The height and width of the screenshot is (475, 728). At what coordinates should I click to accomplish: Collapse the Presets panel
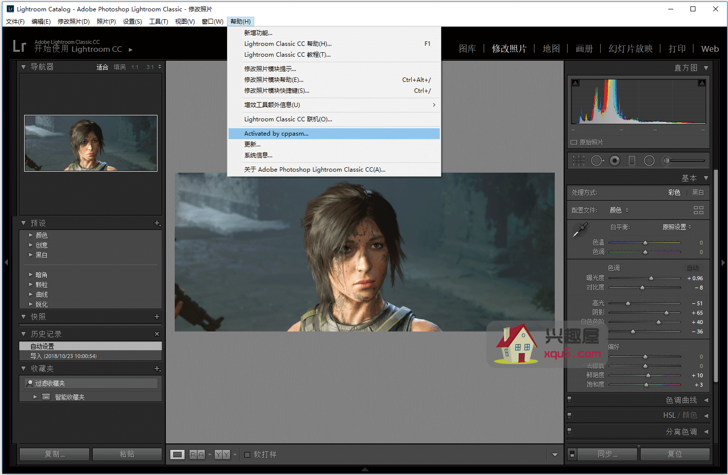[x=23, y=223]
